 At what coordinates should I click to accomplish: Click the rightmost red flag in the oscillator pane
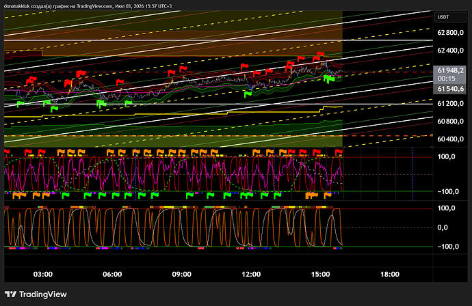pyautogui.click(x=339, y=152)
